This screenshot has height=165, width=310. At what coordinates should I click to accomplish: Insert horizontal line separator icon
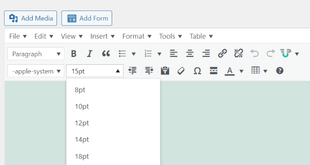click(x=213, y=71)
